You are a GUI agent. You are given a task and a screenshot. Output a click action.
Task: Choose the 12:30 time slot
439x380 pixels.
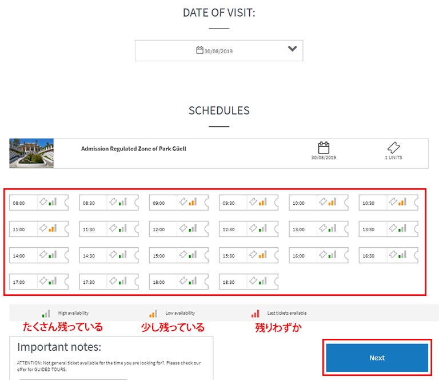coord(249,229)
